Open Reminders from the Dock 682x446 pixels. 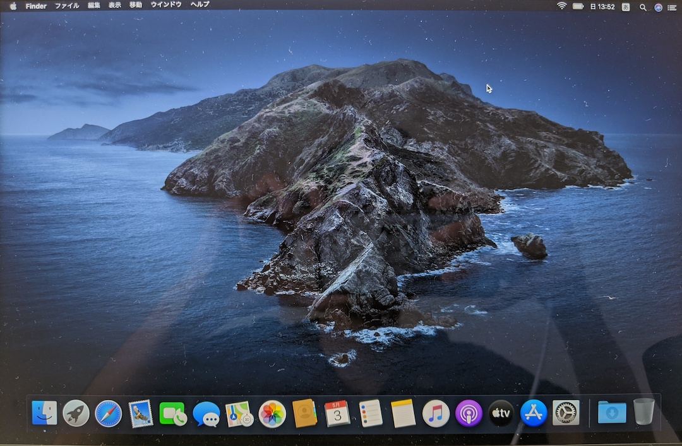point(370,413)
